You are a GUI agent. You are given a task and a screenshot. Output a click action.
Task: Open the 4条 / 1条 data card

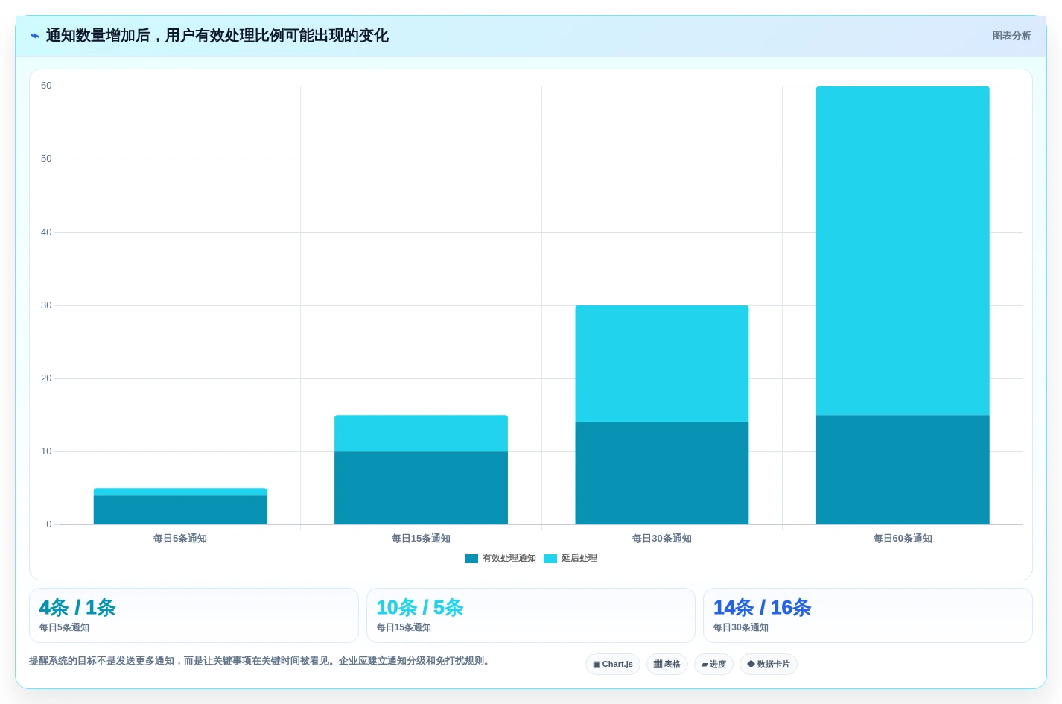(x=194, y=615)
